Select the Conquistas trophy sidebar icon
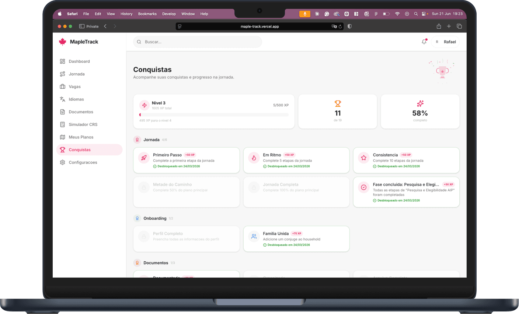Screen dimensions: 519x314 point(62,150)
